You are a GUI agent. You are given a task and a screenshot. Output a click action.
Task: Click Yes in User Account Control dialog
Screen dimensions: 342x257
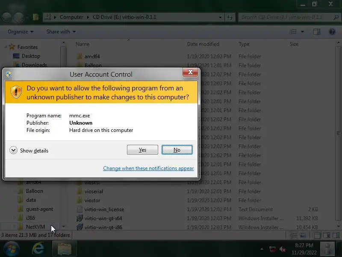(x=142, y=149)
